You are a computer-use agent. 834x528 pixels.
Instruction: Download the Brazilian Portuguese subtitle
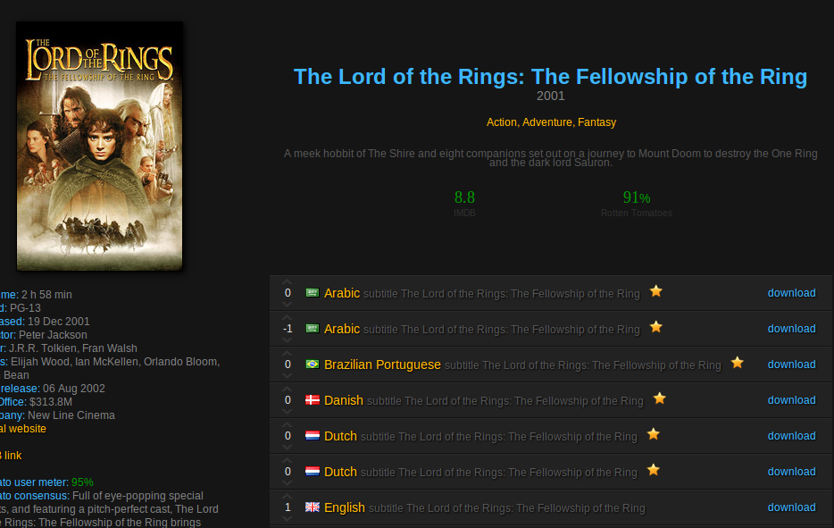pyautogui.click(x=791, y=365)
